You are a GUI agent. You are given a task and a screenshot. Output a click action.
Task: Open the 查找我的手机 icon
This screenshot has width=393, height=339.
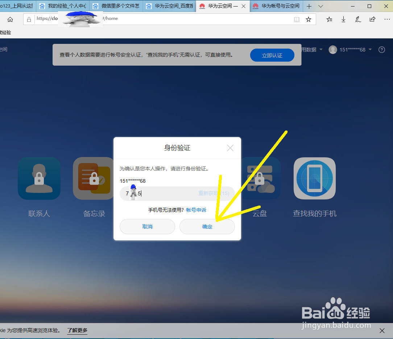click(x=315, y=178)
